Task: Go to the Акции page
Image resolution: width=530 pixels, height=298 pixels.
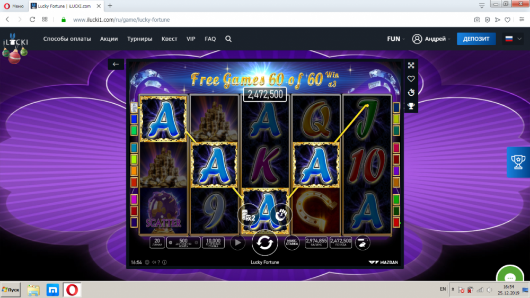Action: [x=109, y=39]
